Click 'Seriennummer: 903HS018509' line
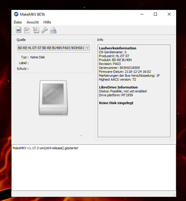The image size is (186, 201). pos(119,68)
